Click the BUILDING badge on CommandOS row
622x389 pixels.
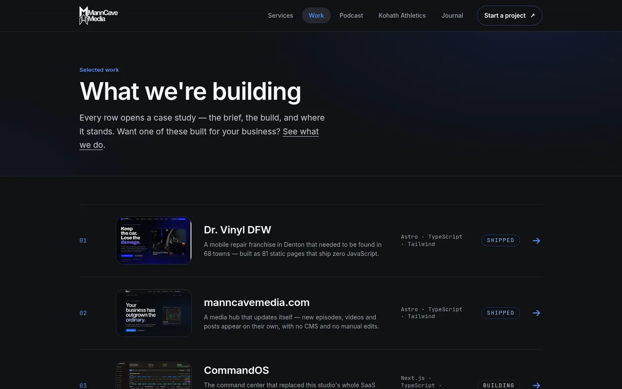[499, 385]
